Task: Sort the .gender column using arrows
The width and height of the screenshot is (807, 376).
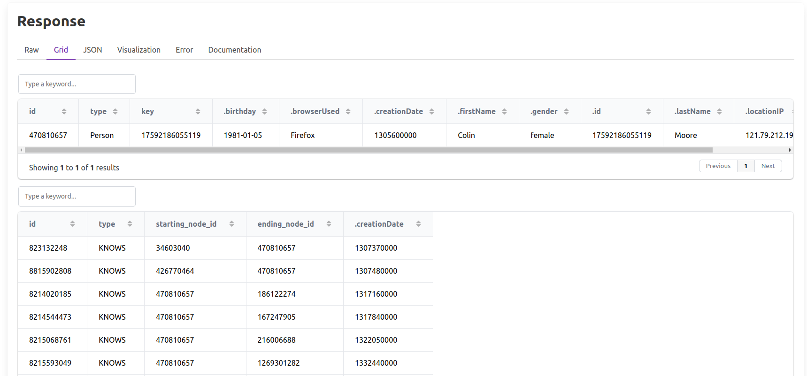Action: pos(566,112)
